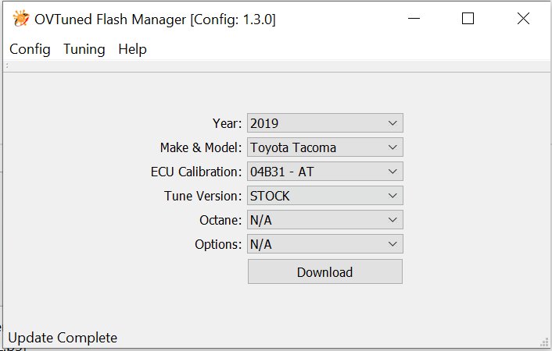Screen dimensions: 552x351
Task: Open the Config menu
Action: (30, 49)
